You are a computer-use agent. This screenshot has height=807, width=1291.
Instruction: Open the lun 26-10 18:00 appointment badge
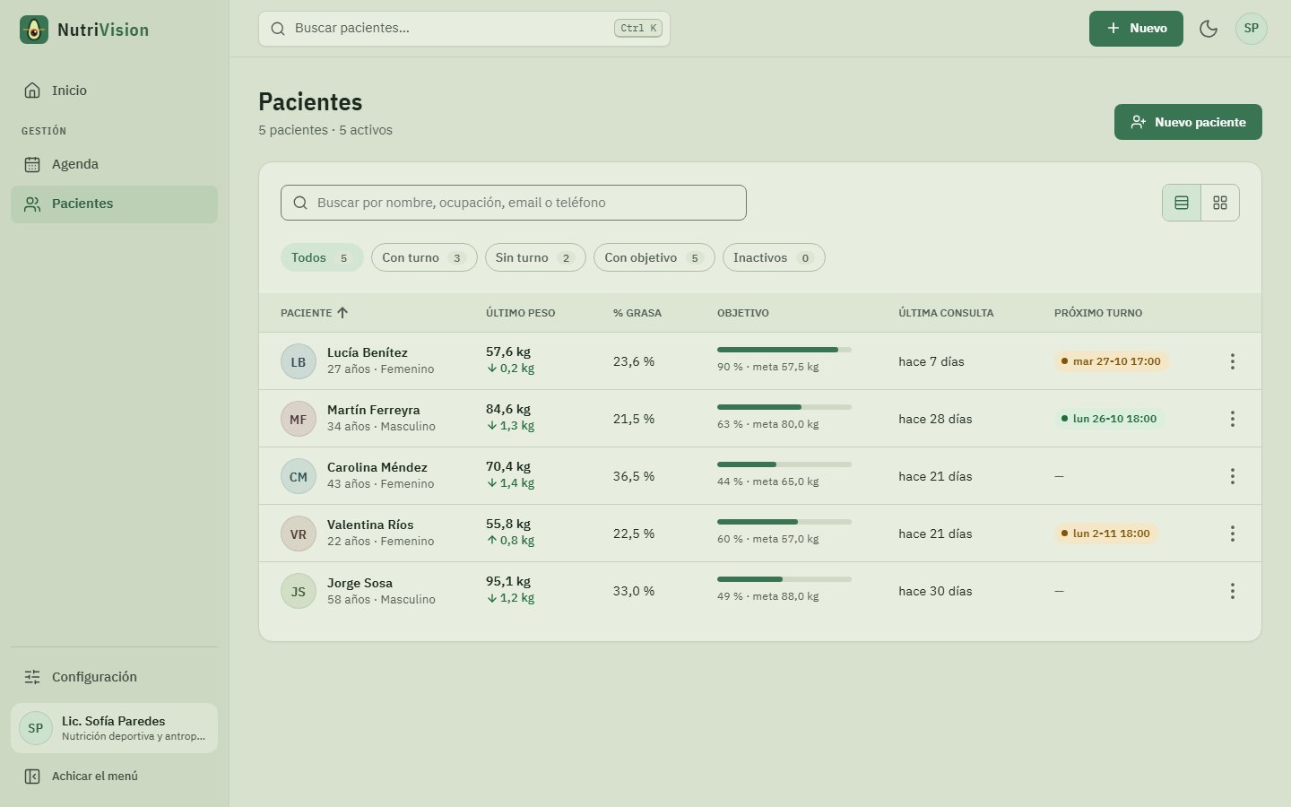click(1110, 419)
